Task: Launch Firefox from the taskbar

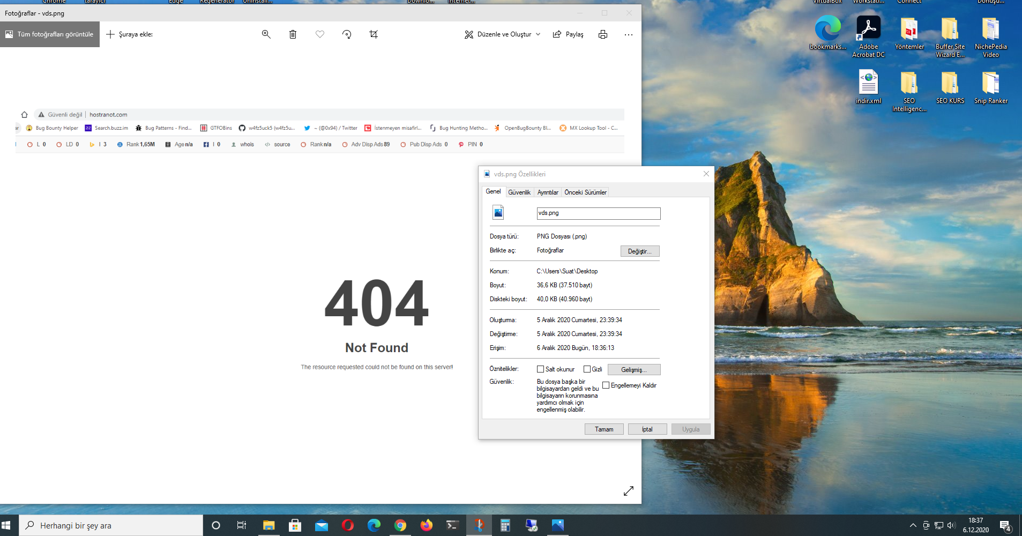Action: [x=426, y=525]
